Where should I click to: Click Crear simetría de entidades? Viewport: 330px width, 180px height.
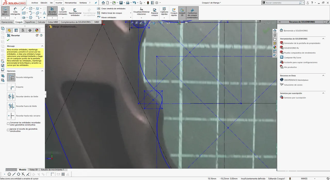(111, 8)
